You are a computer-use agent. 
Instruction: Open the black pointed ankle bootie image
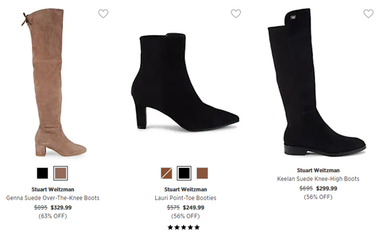click(185, 82)
